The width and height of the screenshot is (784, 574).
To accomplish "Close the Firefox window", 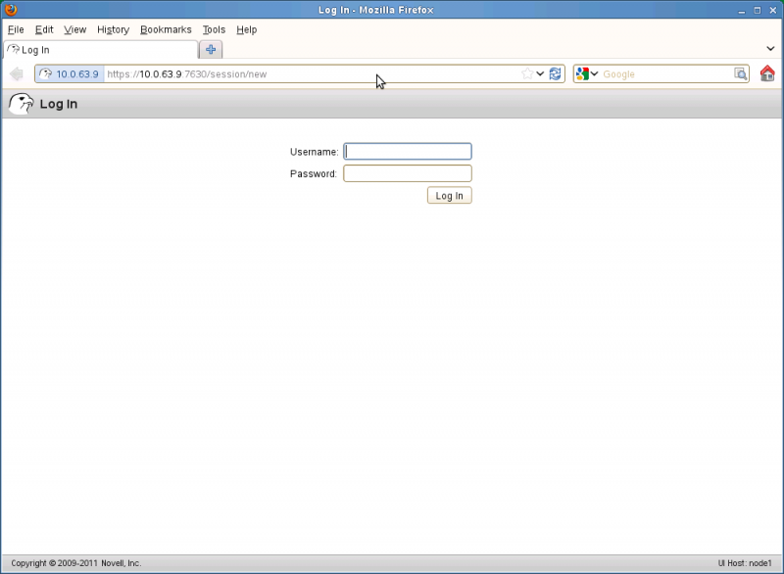I will pos(772,10).
